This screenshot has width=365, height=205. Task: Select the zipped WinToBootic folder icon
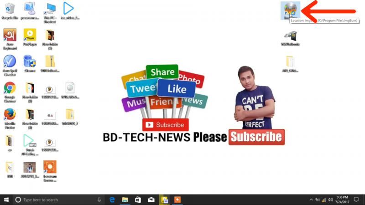coord(50,63)
